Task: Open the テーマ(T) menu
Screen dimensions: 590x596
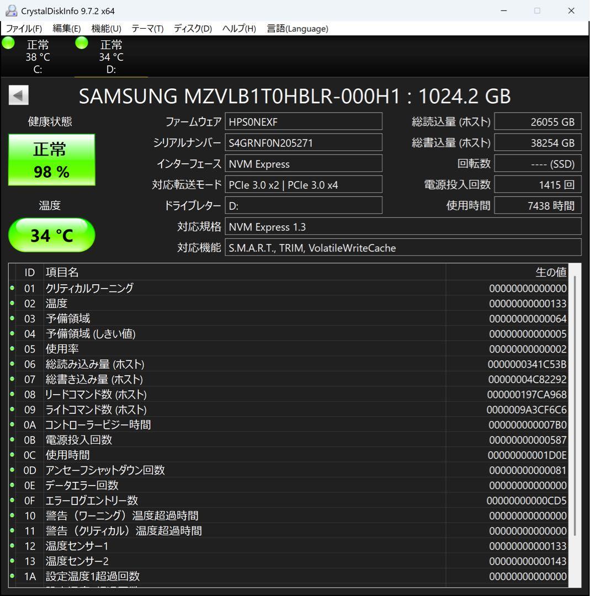Action: tap(147, 29)
